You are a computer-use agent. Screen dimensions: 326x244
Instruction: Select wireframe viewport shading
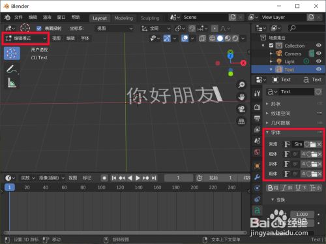[213, 38]
